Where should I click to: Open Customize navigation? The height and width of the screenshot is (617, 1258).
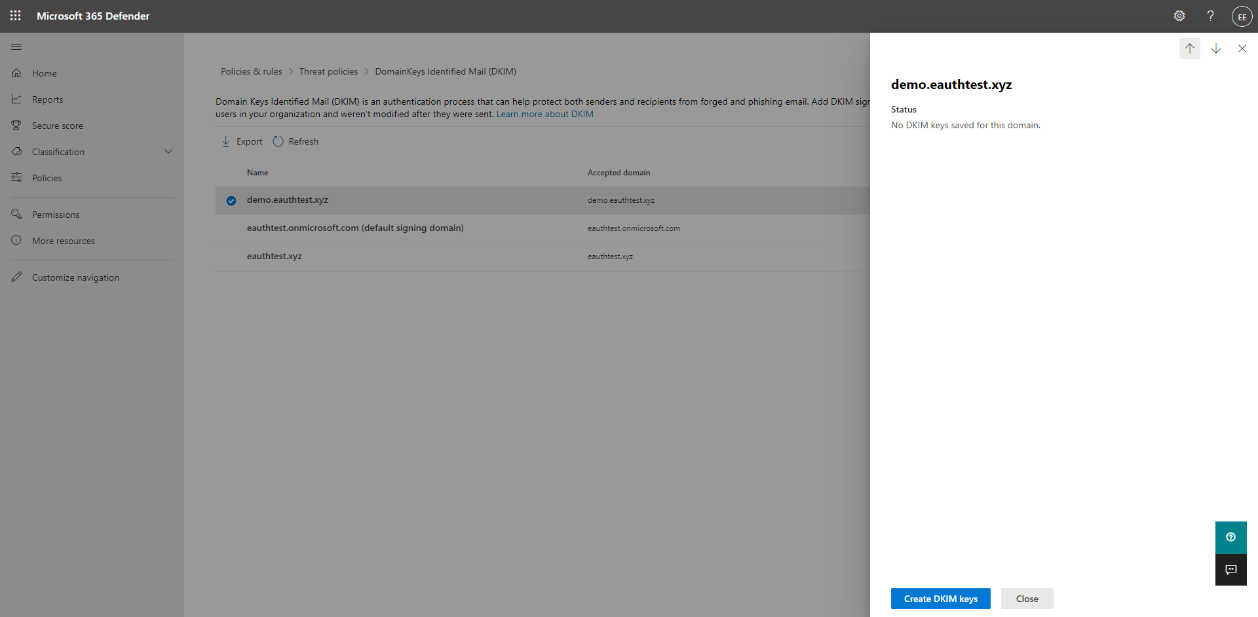pos(76,277)
